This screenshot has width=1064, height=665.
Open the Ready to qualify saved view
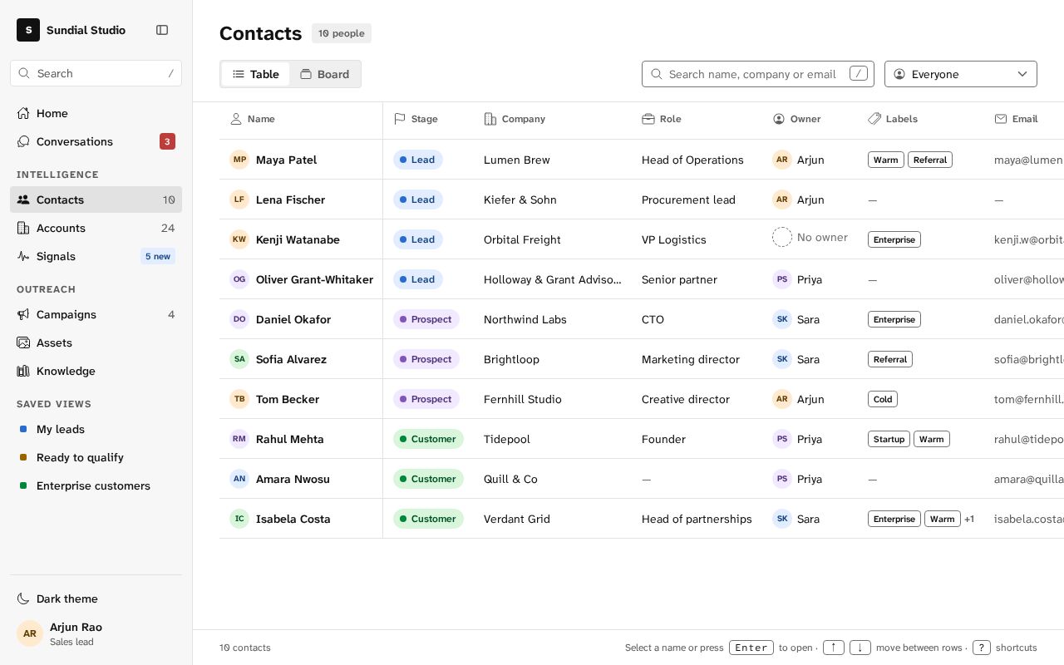(96, 457)
